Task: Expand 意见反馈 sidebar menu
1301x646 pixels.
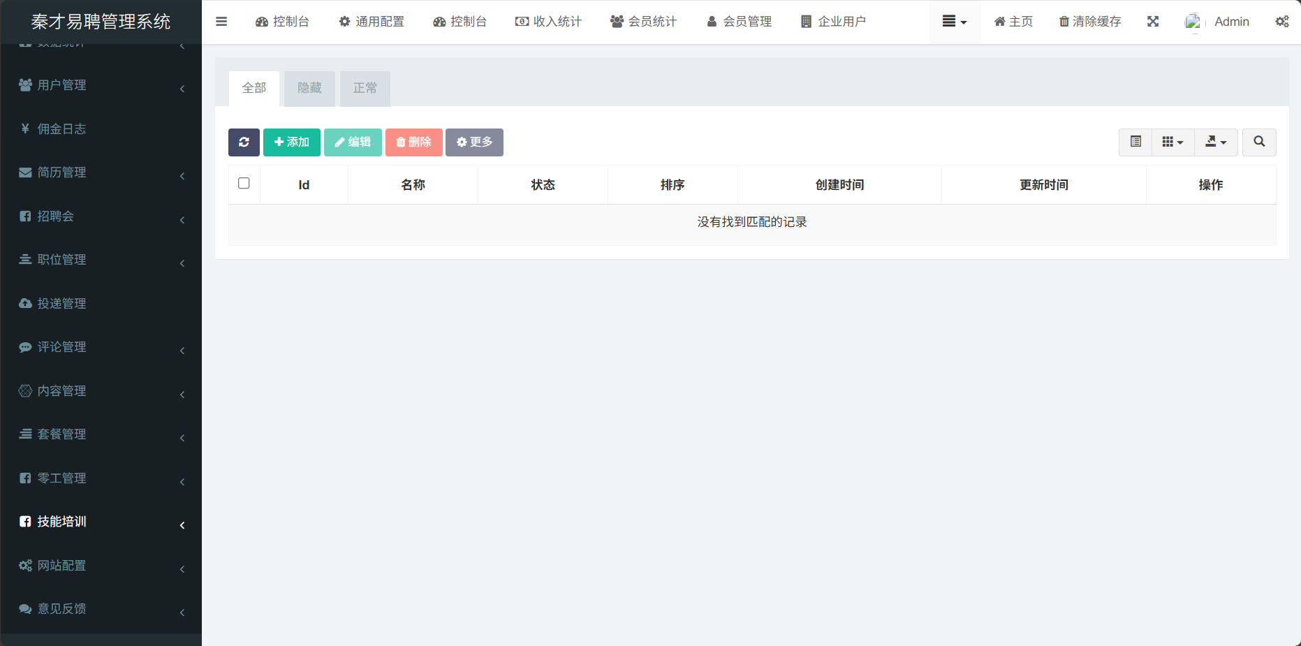Action: 101,609
